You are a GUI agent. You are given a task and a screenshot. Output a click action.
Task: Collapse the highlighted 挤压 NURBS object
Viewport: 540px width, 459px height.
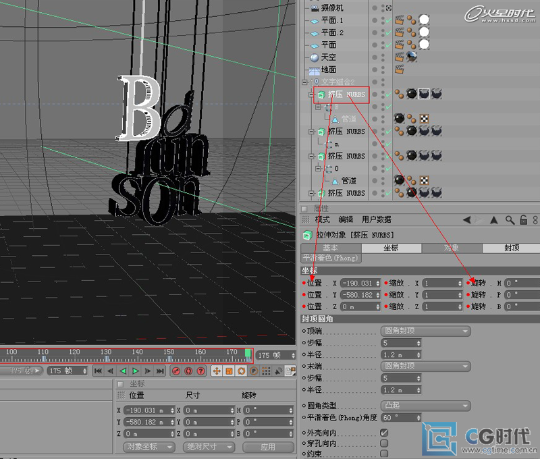(x=311, y=94)
